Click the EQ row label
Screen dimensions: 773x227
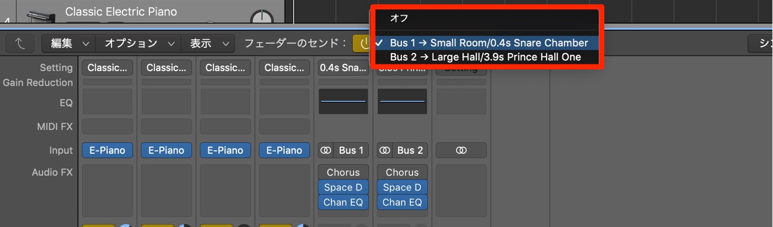click(x=66, y=103)
